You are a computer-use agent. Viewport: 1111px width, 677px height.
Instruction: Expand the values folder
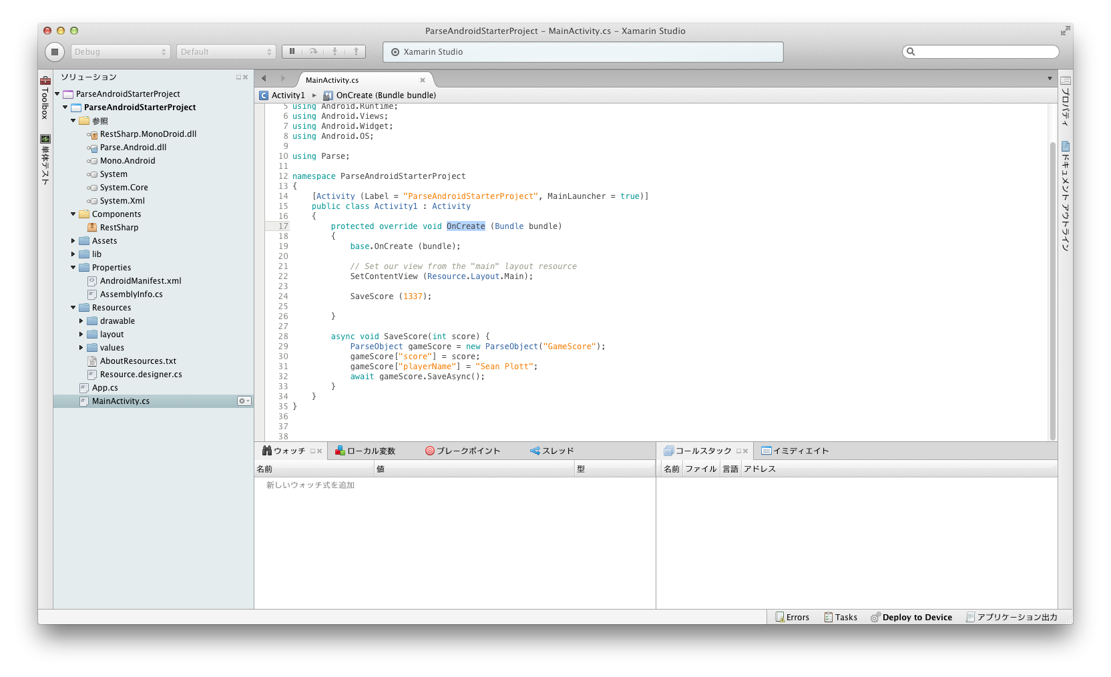coord(81,348)
